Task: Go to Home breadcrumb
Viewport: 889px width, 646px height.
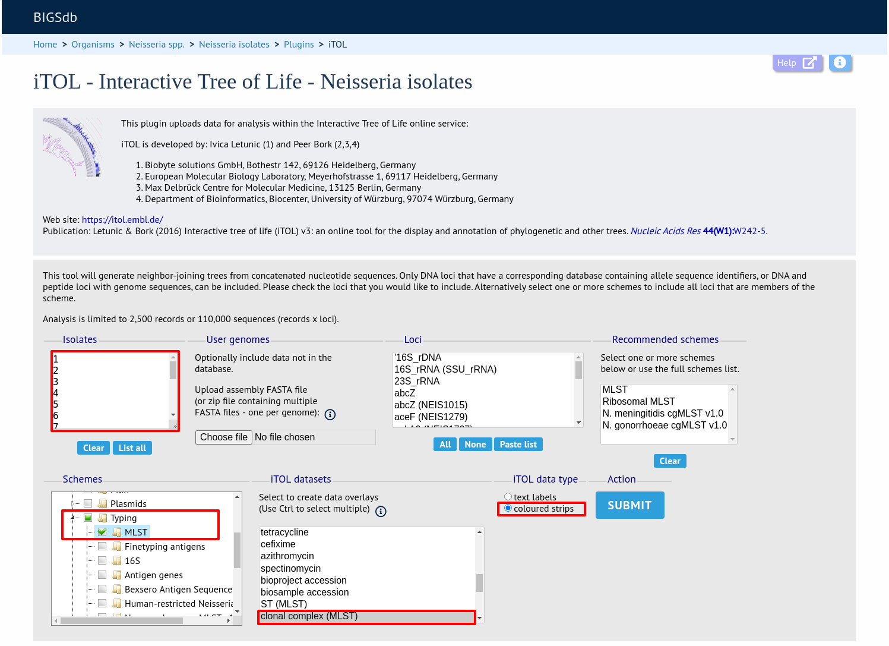Action: (x=45, y=45)
